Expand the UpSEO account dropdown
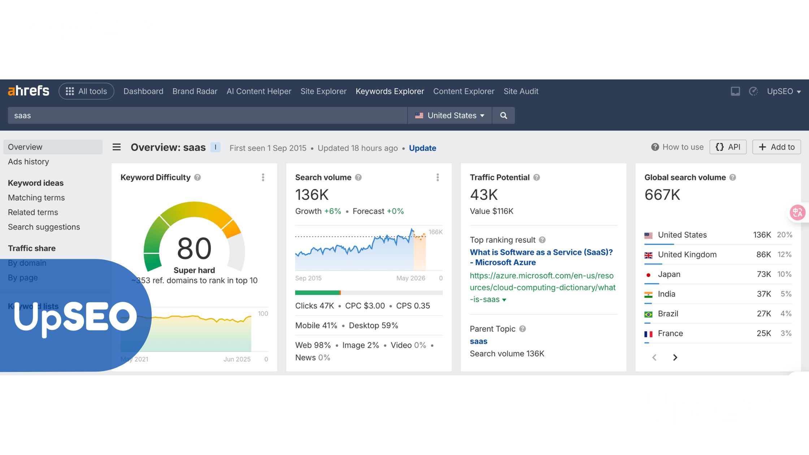 (784, 91)
